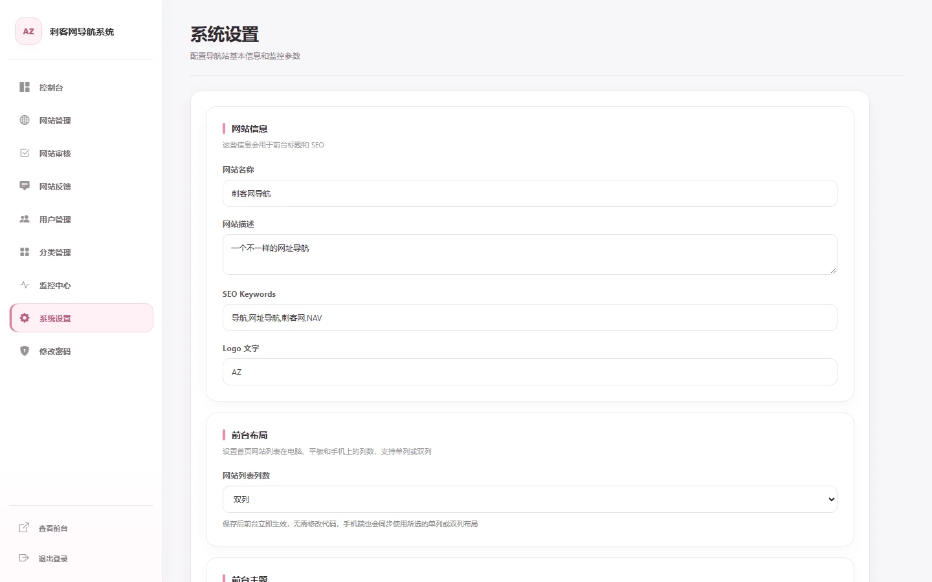Open 分类管理 from the sidebar
932x582 pixels.
pyautogui.click(x=82, y=252)
